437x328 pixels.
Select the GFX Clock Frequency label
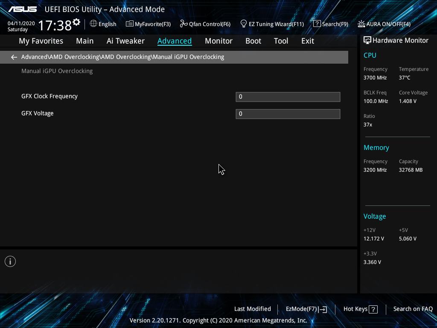(50, 96)
